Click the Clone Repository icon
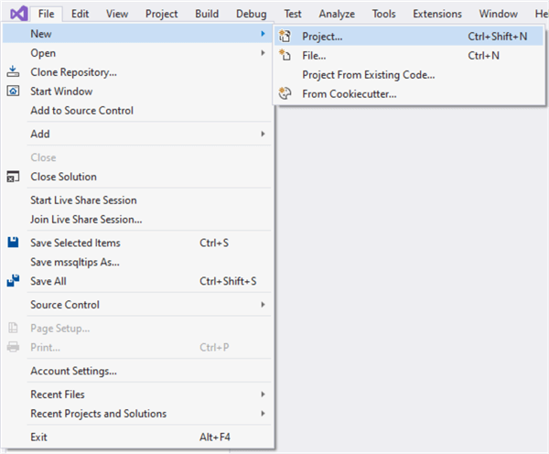 pyautogui.click(x=13, y=72)
